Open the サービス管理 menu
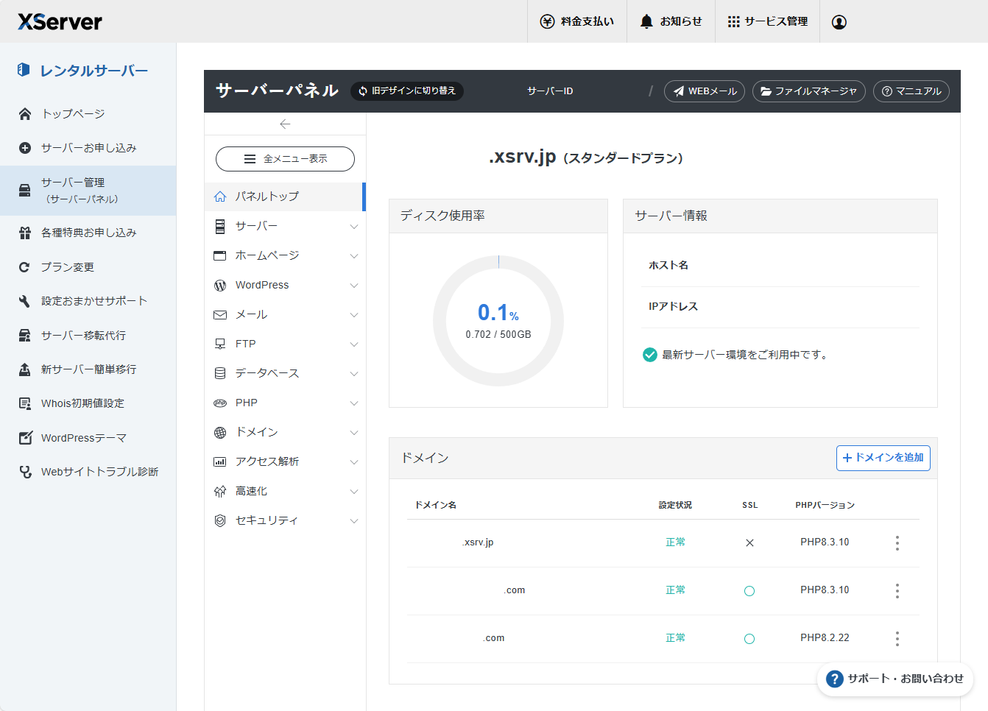The height and width of the screenshot is (711, 988). [767, 21]
